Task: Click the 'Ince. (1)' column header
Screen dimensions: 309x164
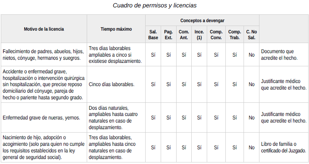Action: coord(199,35)
